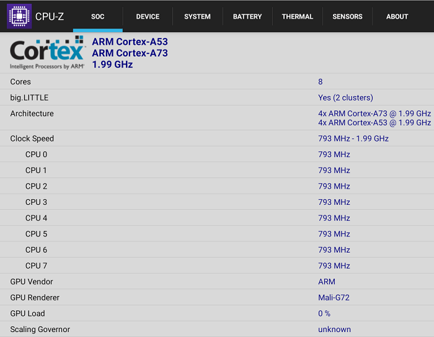Click the Architecture row label
This screenshot has width=434, height=337.
tap(32, 114)
